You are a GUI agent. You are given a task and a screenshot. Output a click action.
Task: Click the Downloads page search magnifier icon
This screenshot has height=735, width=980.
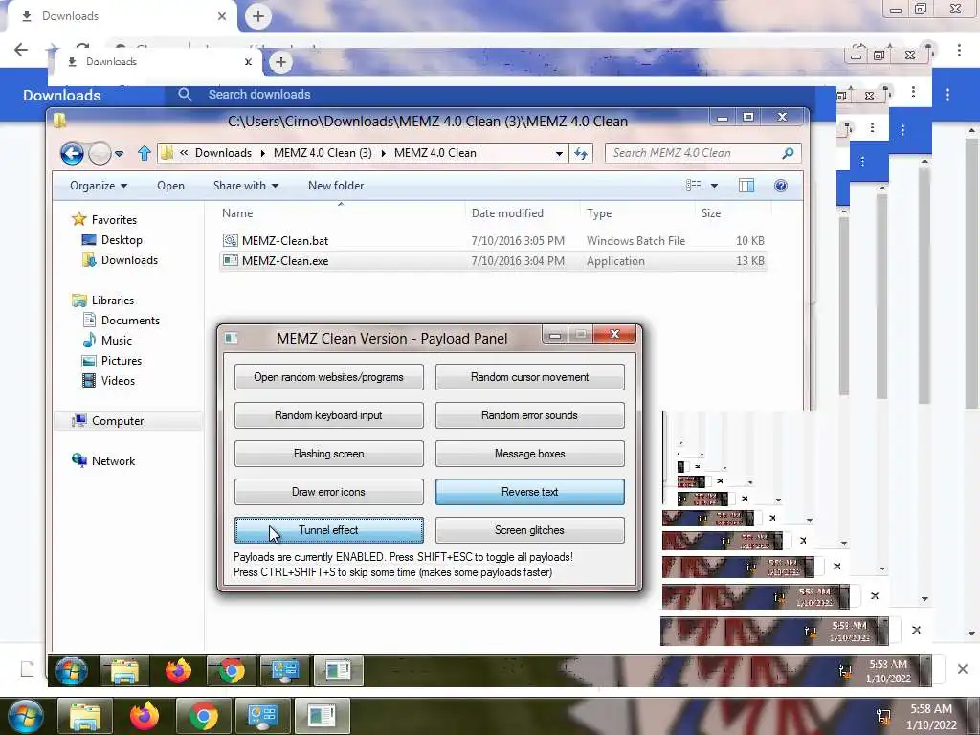pos(185,95)
